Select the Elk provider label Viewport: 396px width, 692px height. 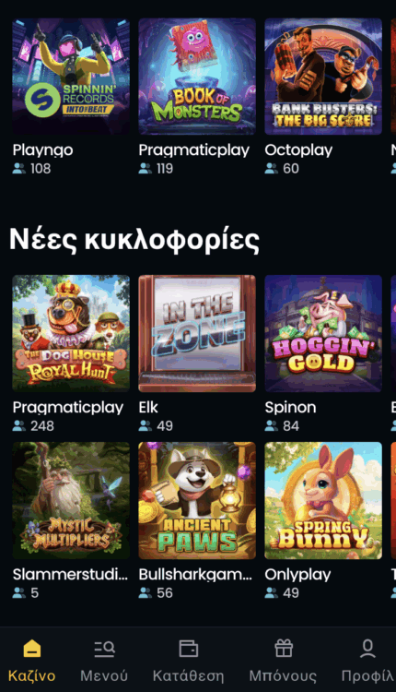(148, 407)
